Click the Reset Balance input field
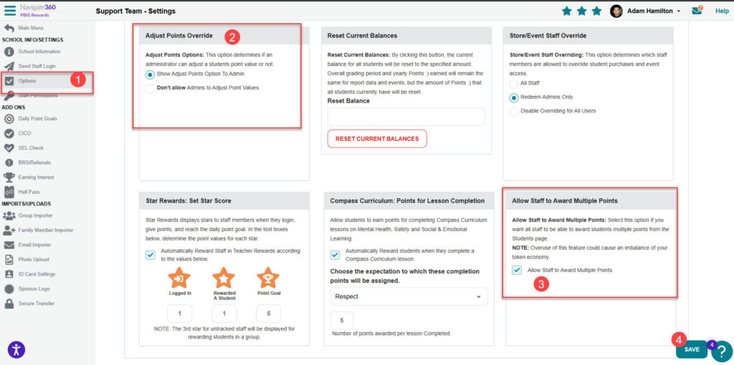The width and height of the screenshot is (734, 365). [x=406, y=117]
